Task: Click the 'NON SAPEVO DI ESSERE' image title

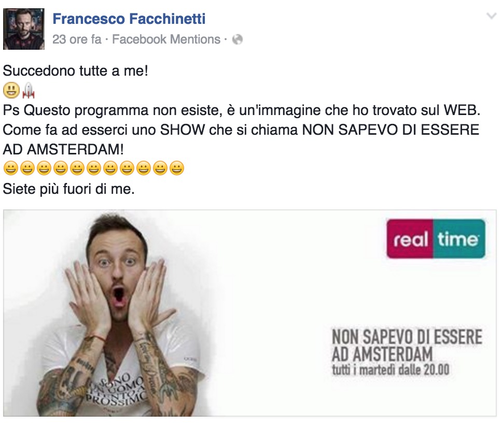Action: [x=407, y=337]
